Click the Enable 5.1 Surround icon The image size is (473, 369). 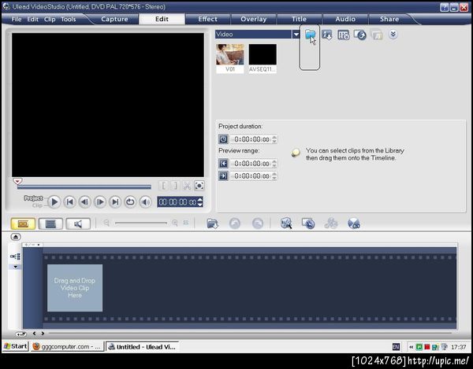pos(353,223)
